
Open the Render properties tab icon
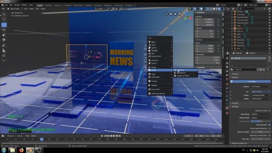pos(227,63)
